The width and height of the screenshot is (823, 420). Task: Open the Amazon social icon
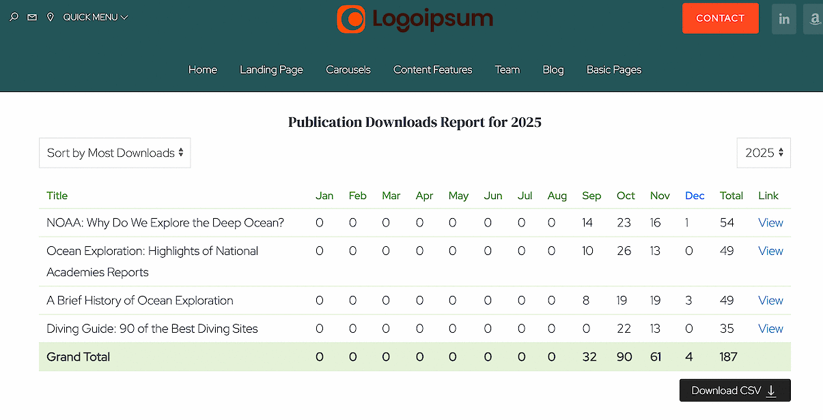click(814, 19)
